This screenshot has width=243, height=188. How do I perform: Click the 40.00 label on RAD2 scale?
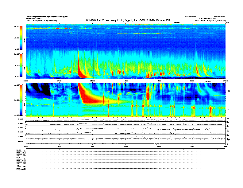(17, 26)
